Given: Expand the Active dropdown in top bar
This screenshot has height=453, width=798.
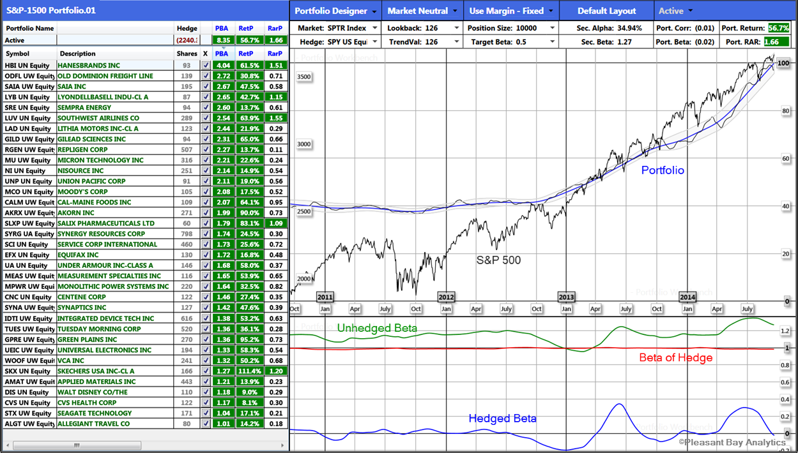Looking at the screenshot, I should pyautogui.click(x=676, y=11).
